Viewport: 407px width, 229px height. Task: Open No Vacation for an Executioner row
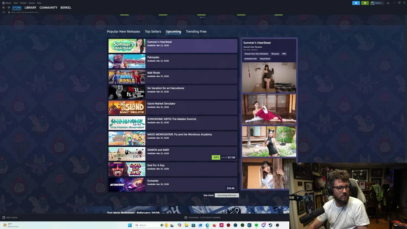pos(173,92)
